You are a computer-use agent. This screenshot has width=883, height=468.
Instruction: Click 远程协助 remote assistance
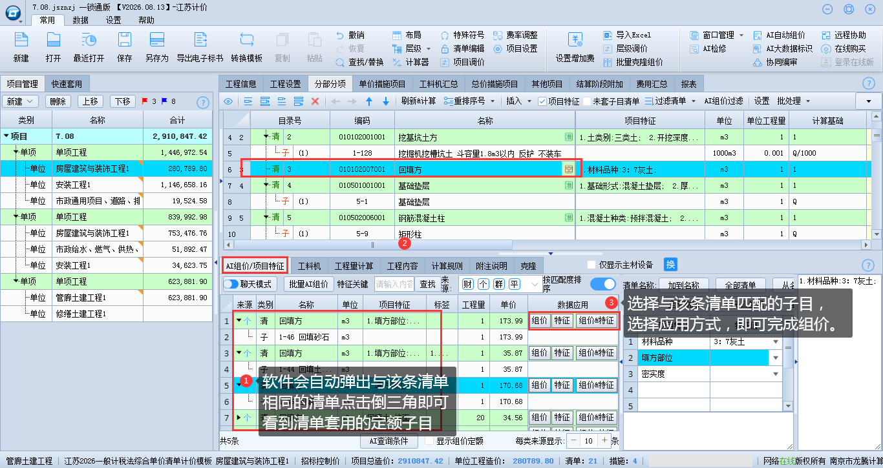coord(844,35)
